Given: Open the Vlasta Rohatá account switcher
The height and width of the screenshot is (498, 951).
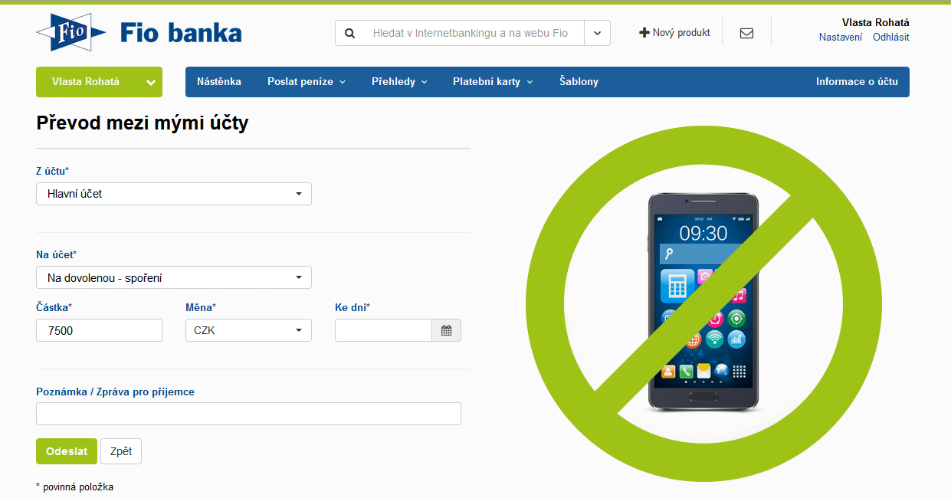Looking at the screenshot, I should click(99, 82).
